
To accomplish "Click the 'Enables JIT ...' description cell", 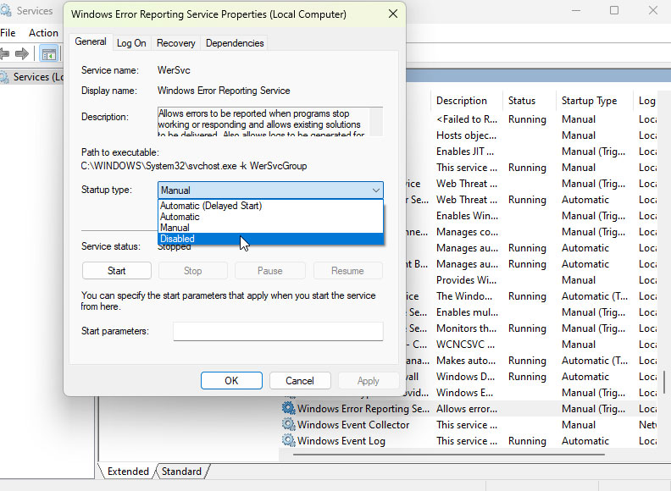I will [x=465, y=152].
